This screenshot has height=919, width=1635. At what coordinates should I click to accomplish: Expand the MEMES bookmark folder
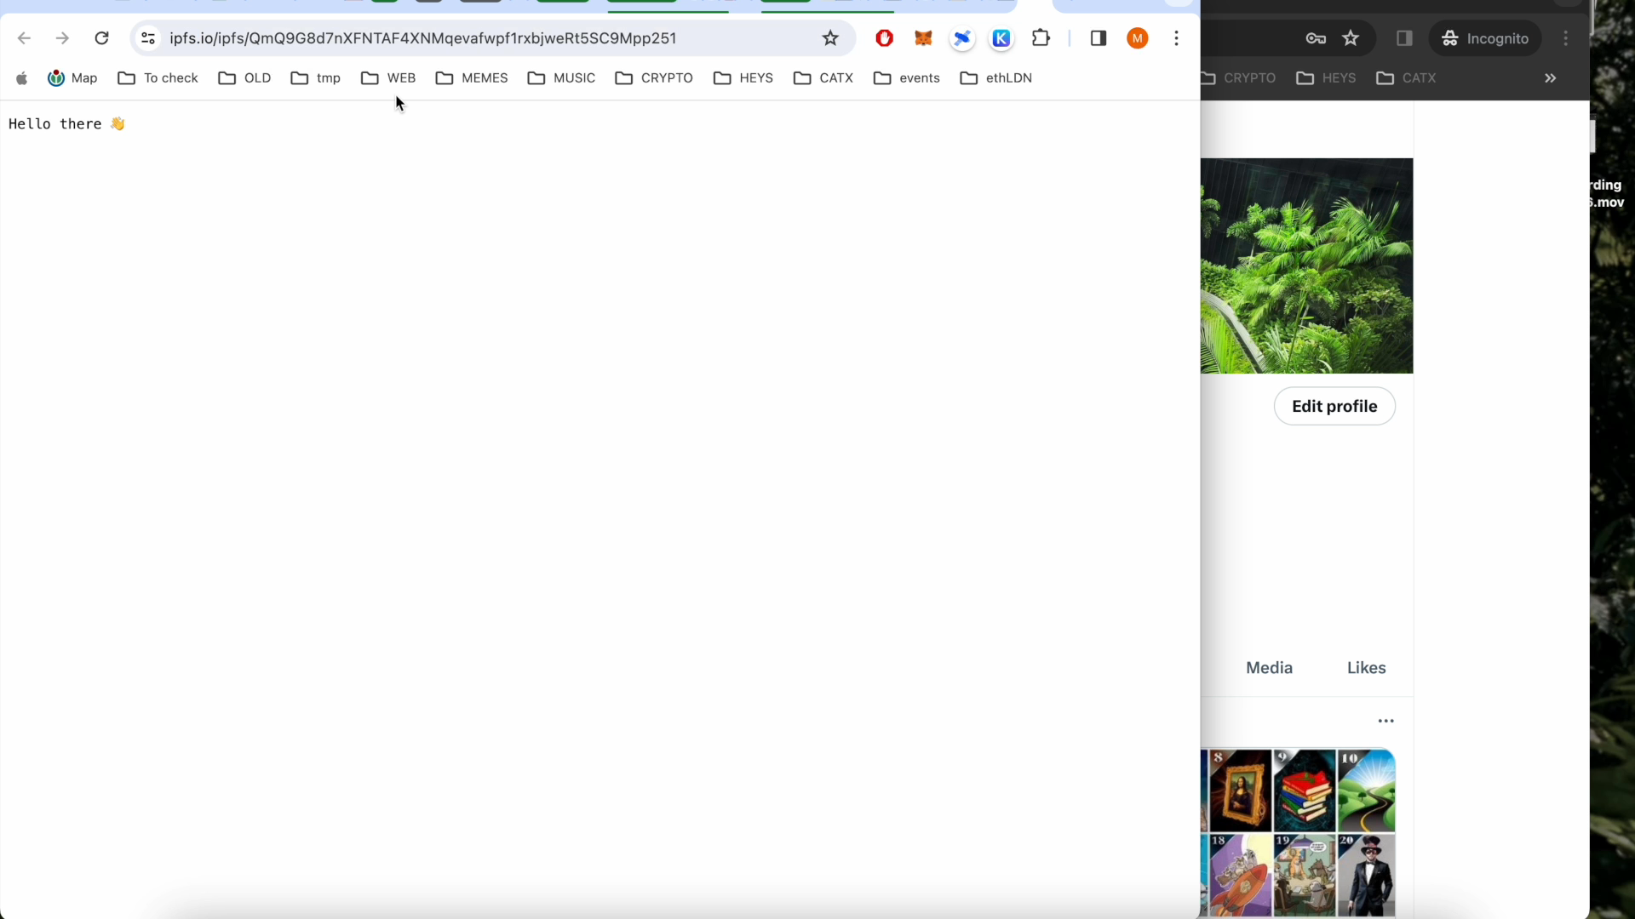[x=472, y=78]
